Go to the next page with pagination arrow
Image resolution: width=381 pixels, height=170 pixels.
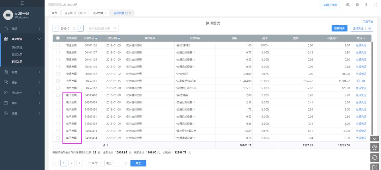(x=79, y=163)
